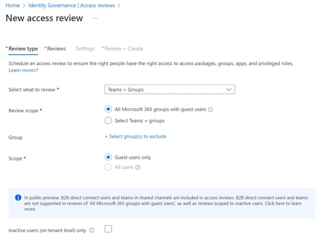Go to Identity Governance Access reviews breadcrumb

(72, 6)
